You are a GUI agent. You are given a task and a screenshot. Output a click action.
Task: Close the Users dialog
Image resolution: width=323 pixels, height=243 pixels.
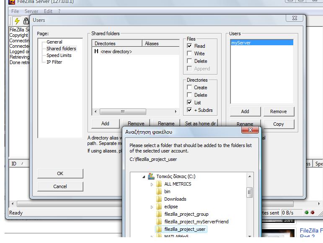[x=295, y=18]
